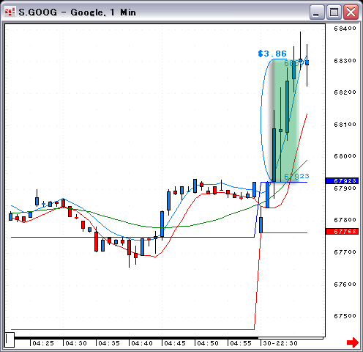Click the 67800 price axis label
363x352 pixels.
345,220
